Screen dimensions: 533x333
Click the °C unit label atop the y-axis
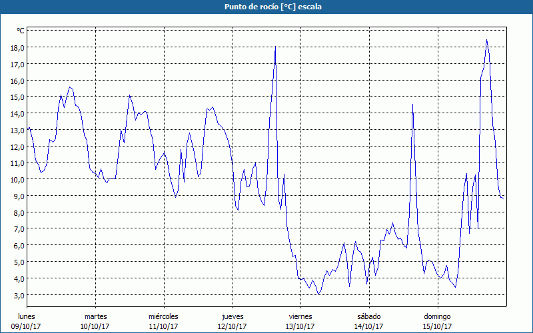[21, 31]
